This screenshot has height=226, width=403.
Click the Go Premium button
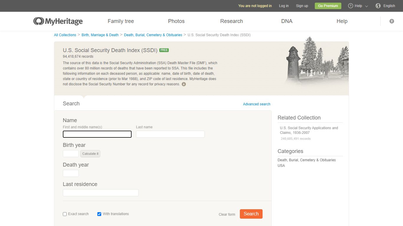(x=328, y=6)
